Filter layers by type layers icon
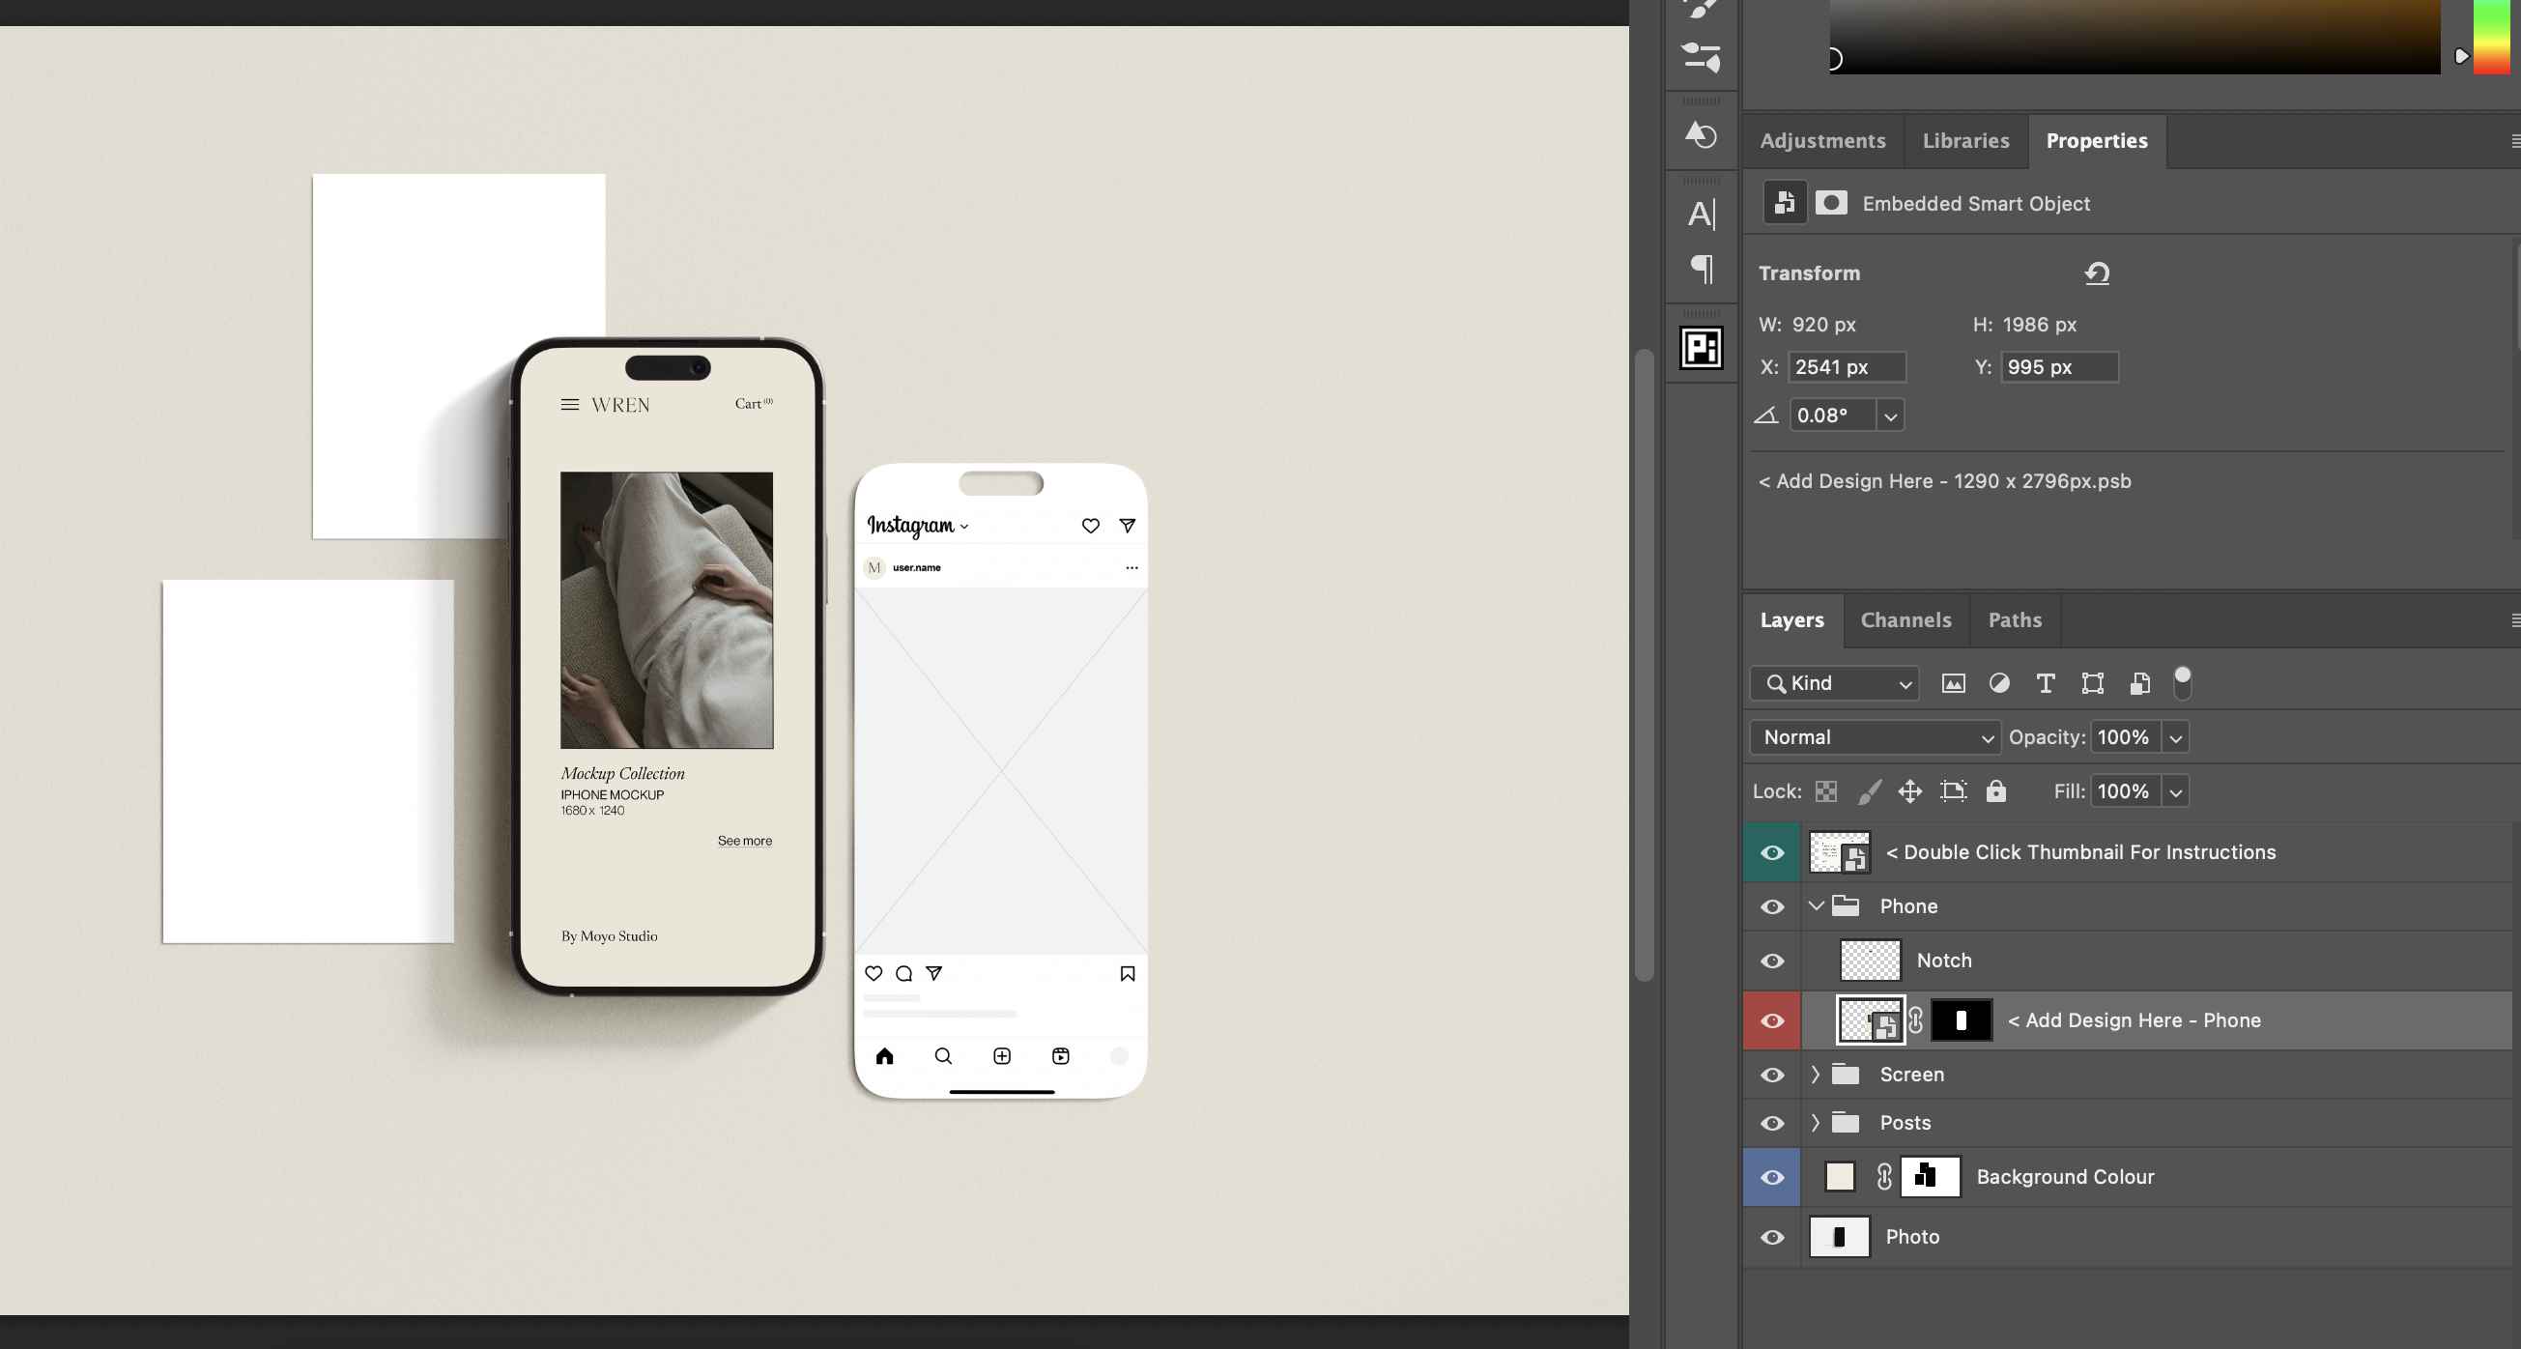Screen dimensions: 2521x1349 (2046, 683)
